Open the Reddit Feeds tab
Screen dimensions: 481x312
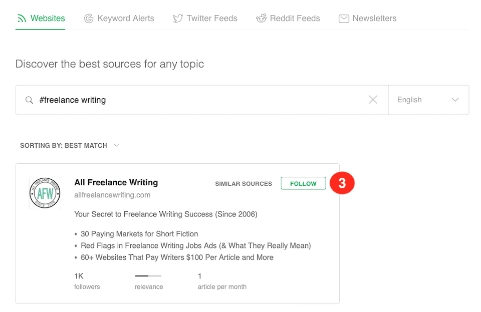pos(288,18)
